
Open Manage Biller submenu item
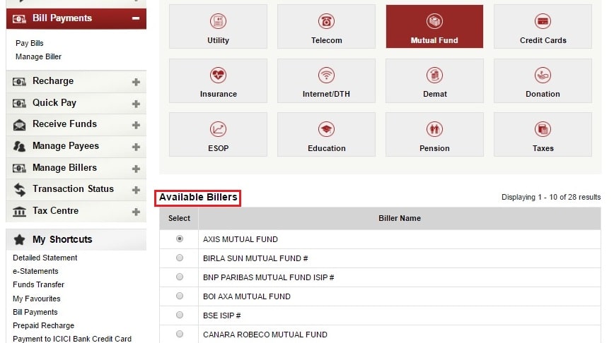pos(38,56)
